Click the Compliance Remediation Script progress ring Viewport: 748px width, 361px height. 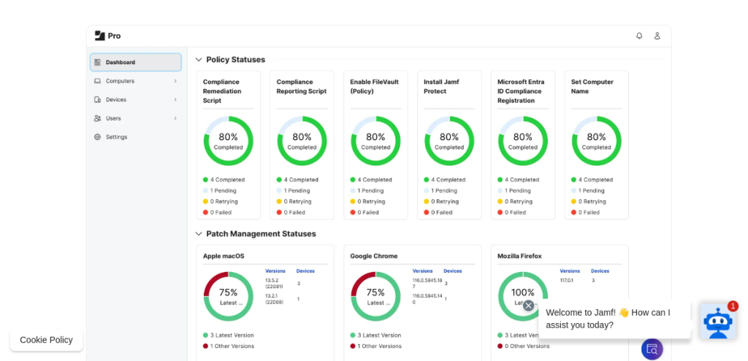(229, 141)
